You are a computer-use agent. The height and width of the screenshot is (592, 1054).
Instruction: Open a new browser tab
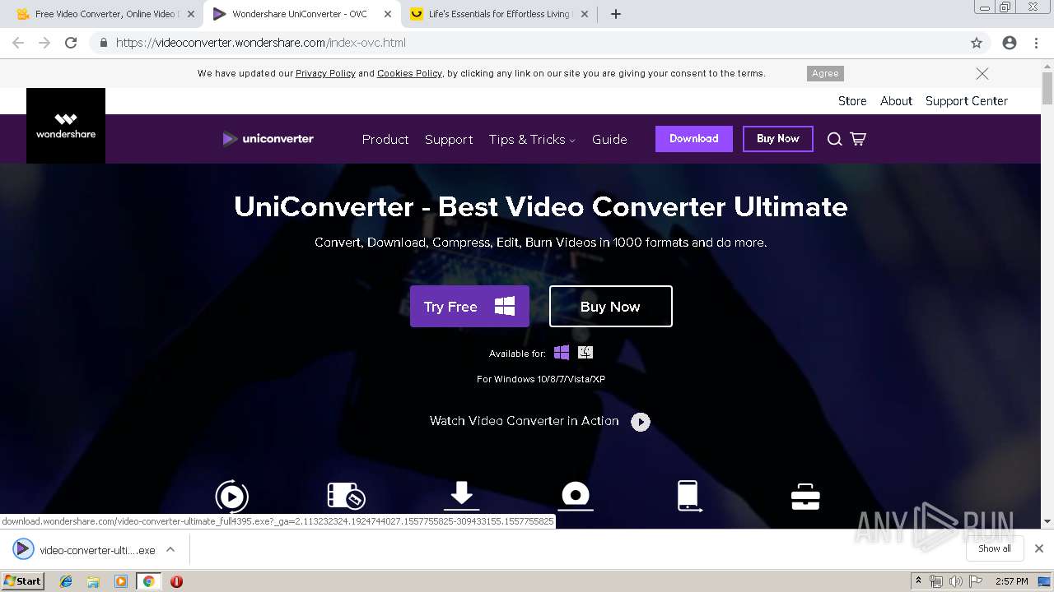coord(616,14)
